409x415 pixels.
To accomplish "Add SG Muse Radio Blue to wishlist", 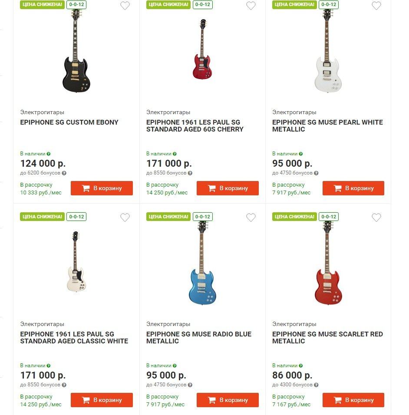I will coord(251,217).
